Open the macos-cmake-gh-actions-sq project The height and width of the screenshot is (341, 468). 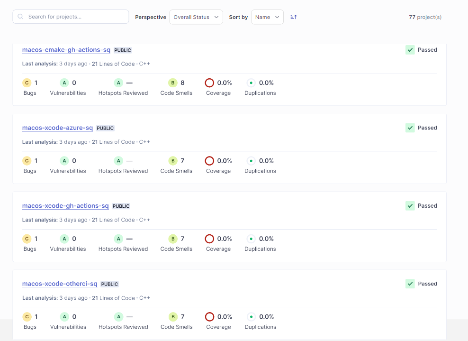click(66, 50)
